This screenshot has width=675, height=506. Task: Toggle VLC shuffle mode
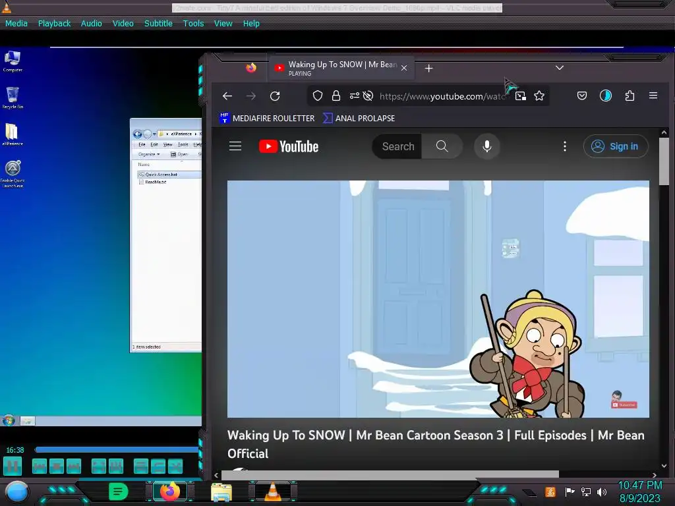(x=175, y=466)
